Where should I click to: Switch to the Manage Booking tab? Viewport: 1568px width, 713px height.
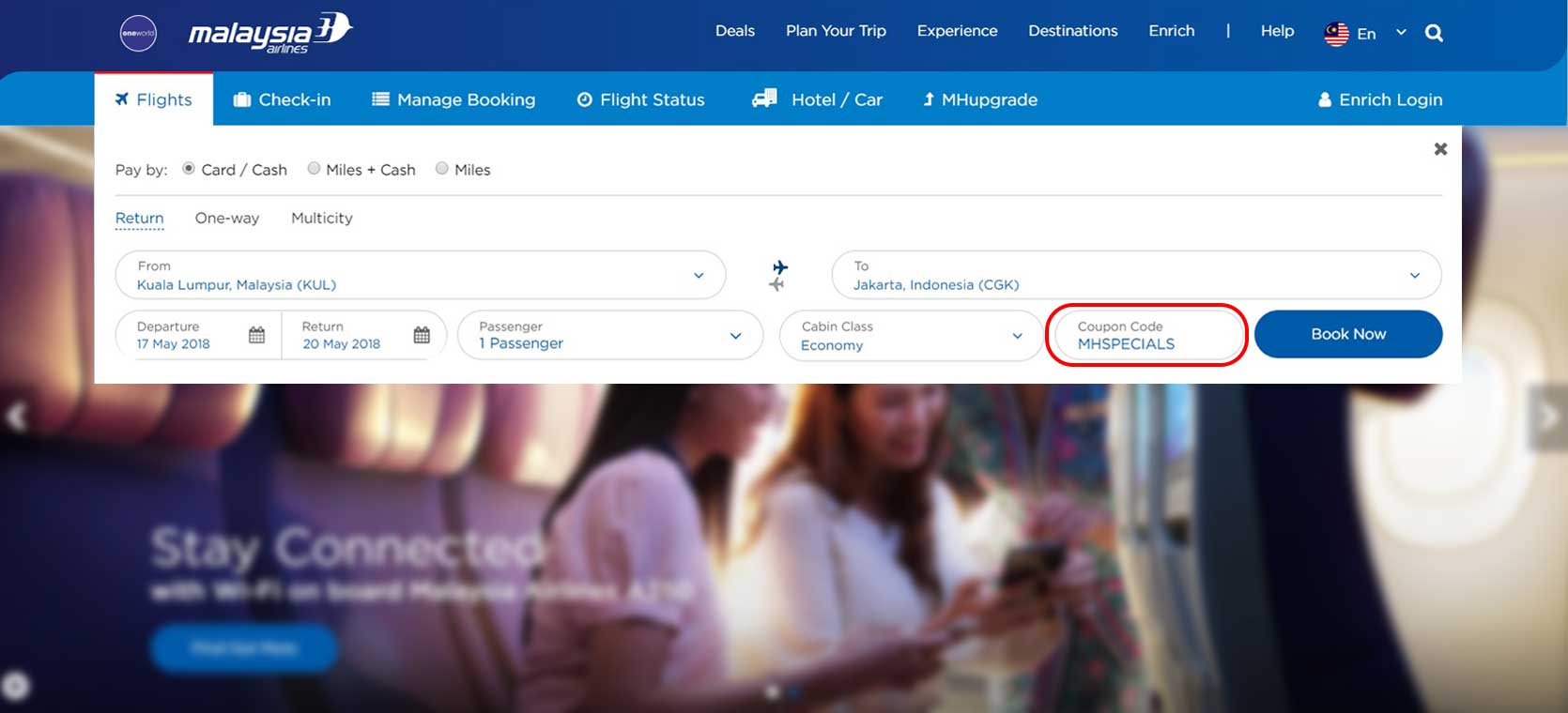[453, 99]
